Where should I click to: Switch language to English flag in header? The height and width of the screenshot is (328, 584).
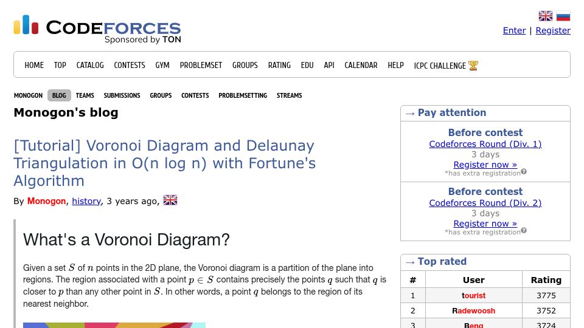pyautogui.click(x=546, y=16)
